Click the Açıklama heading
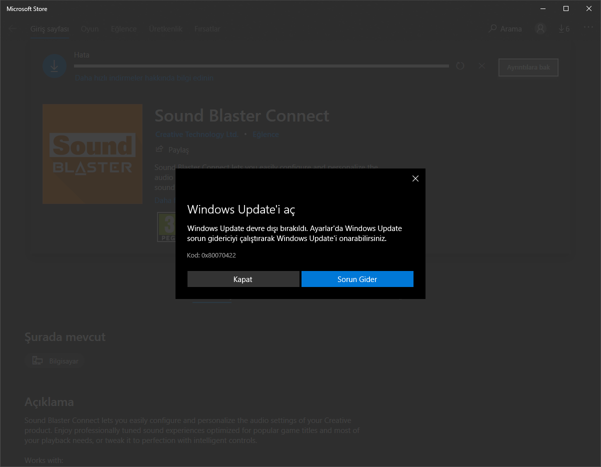 [x=49, y=402]
